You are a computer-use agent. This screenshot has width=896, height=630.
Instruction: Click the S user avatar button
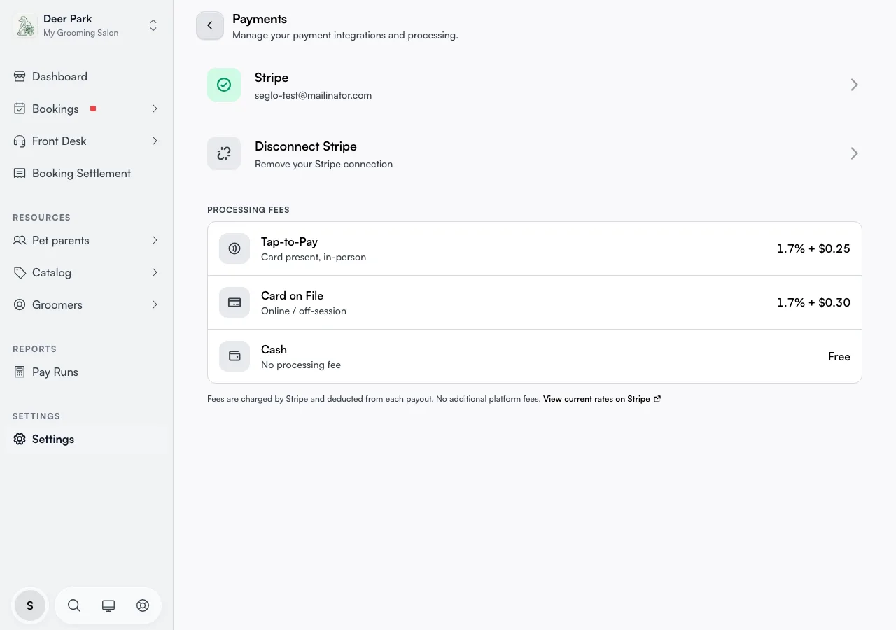[x=30, y=605]
